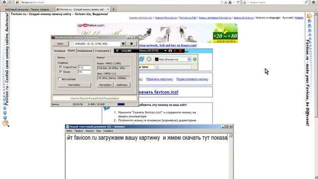Open URL dropdown in favicon preview bar

[x=189, y=59]
